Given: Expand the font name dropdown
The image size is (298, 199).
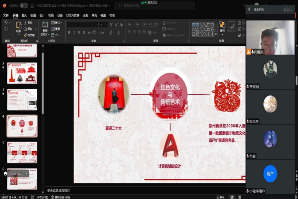Looking at the screenshot, I should [97, 25].
